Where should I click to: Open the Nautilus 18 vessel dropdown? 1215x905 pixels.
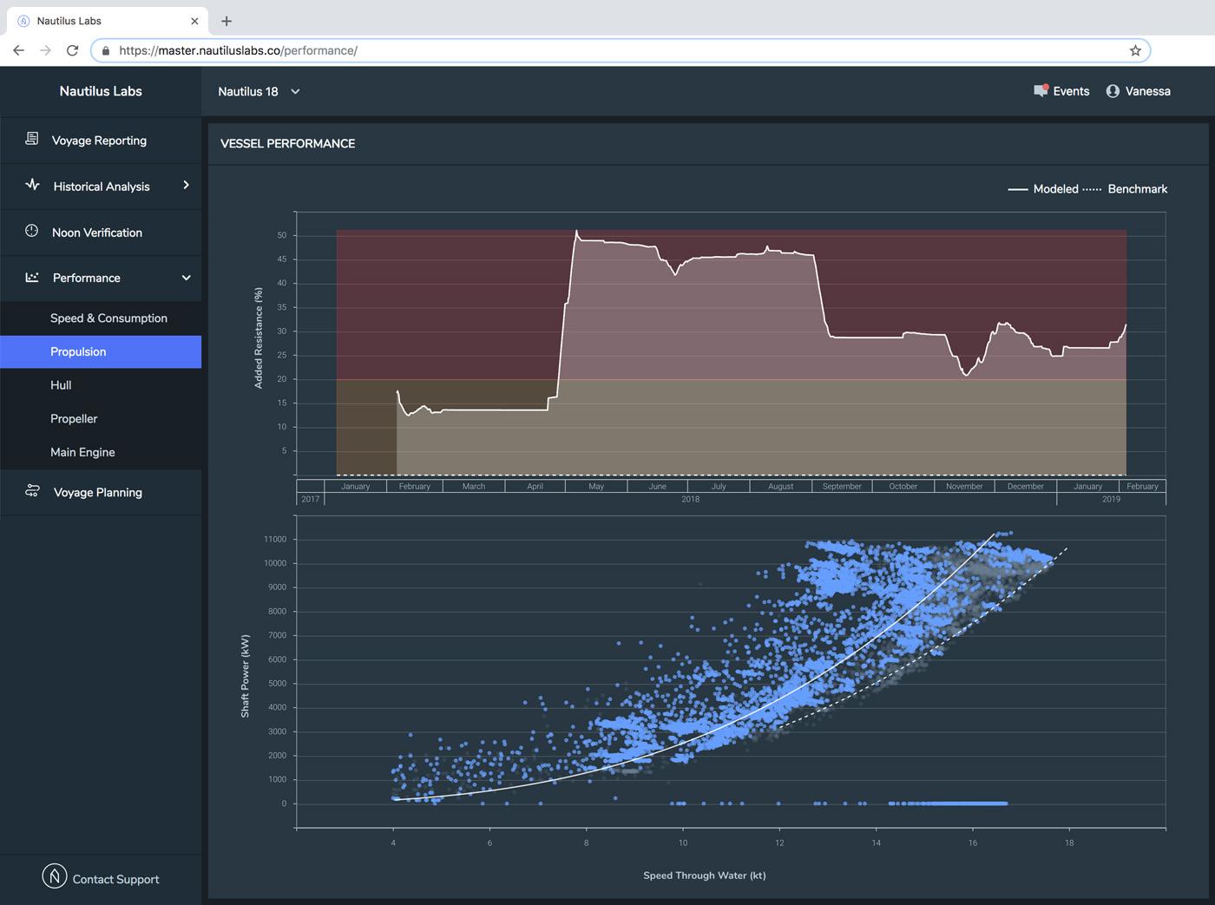click(259, 91)
